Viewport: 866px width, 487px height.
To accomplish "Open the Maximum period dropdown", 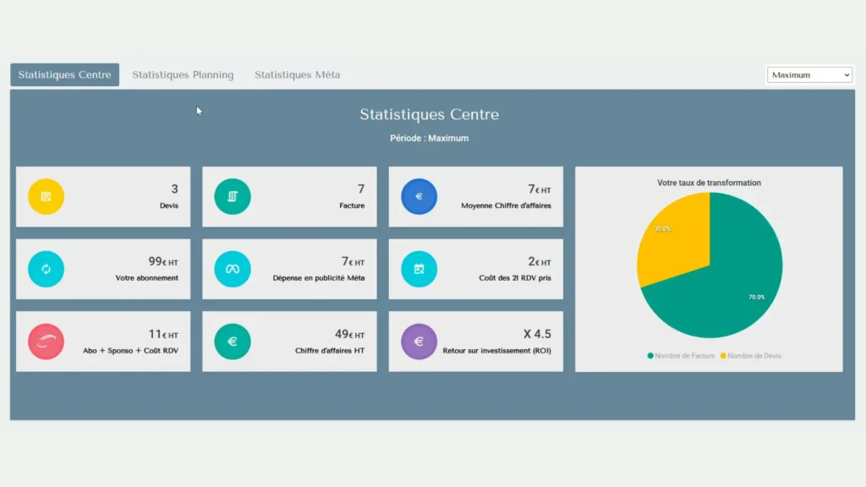I will (x=809, y=75).
